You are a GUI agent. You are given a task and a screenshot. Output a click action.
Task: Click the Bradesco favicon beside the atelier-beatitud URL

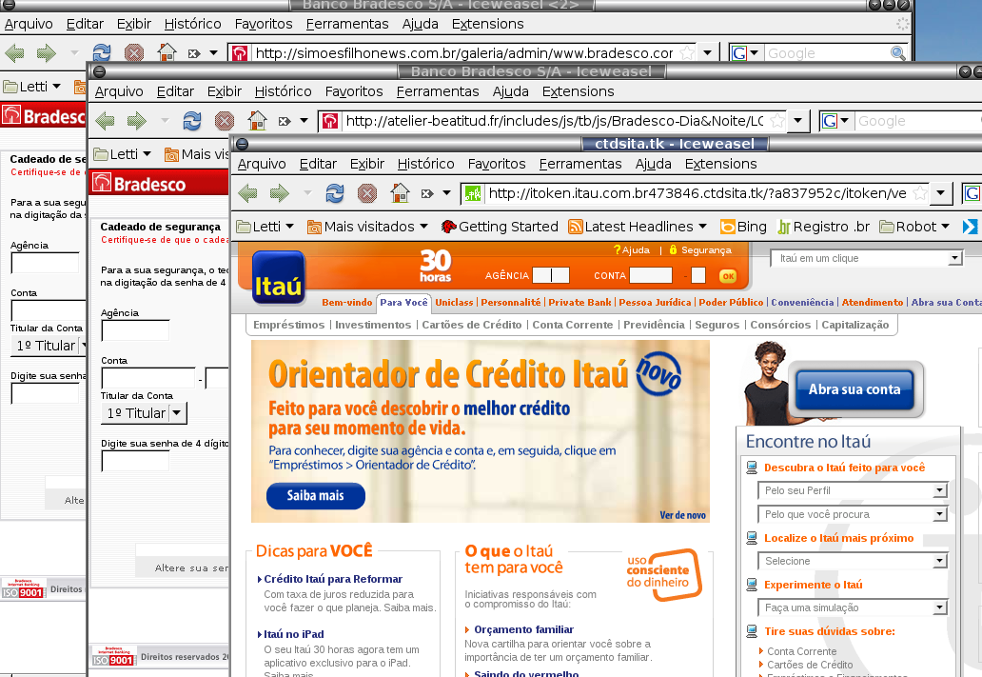[x=330, y=120]
